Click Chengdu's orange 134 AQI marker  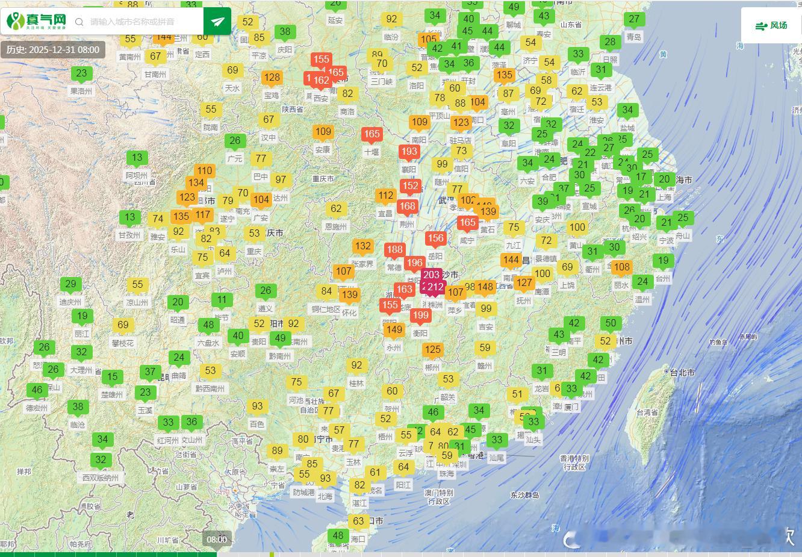[x=196, y=182]
